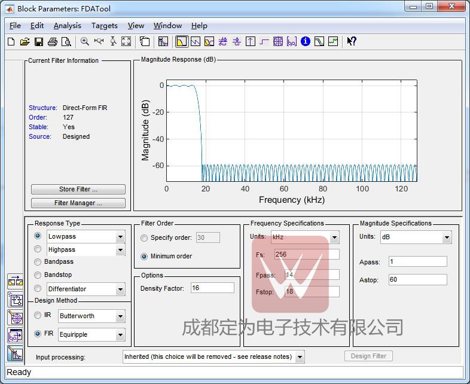Click the Print icon in the toolbar
The height and width of the screenshot is (384, 470).
point(53,41)
